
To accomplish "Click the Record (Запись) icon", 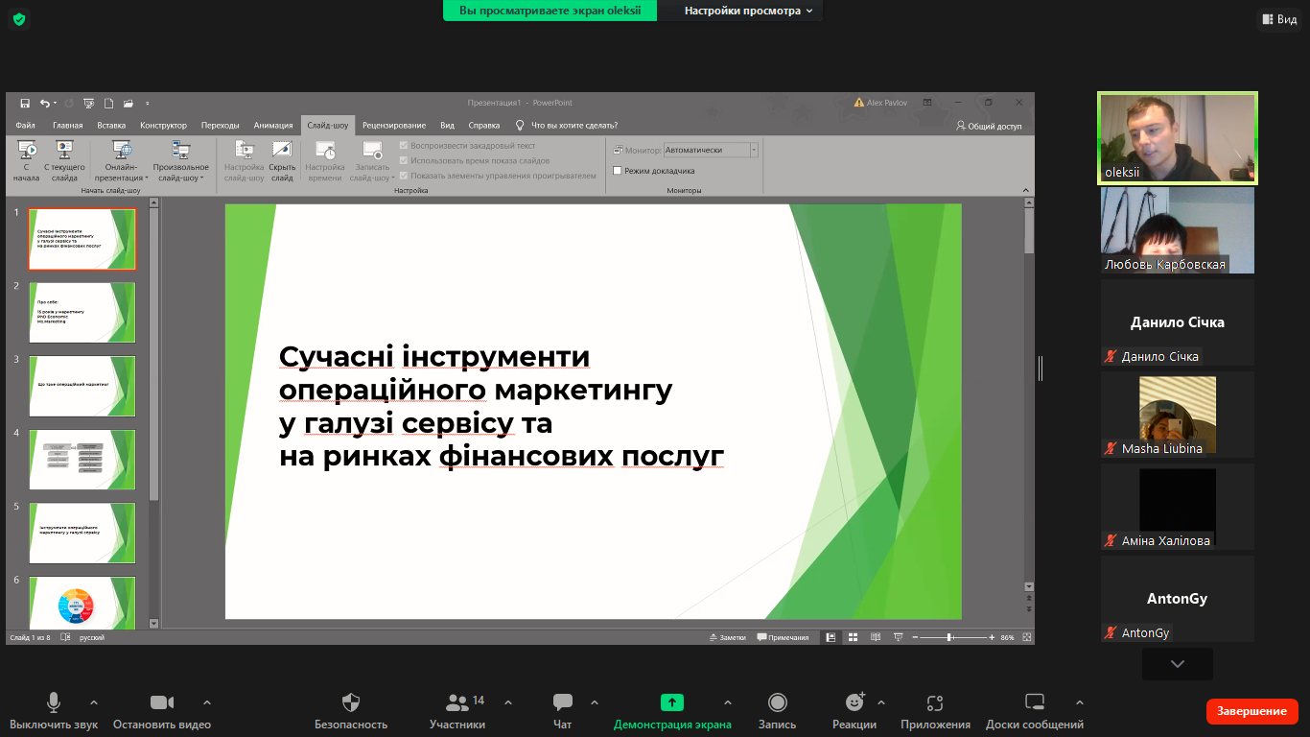I will (777, 703).
